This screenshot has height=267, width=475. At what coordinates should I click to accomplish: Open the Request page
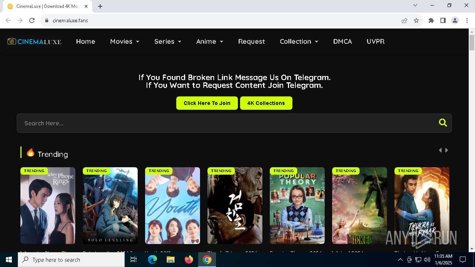[252, 42]
